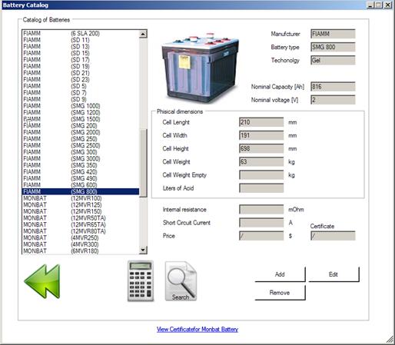
Task: Select FIAMM (SD 23) row
Action: click(x=81, y=79)
